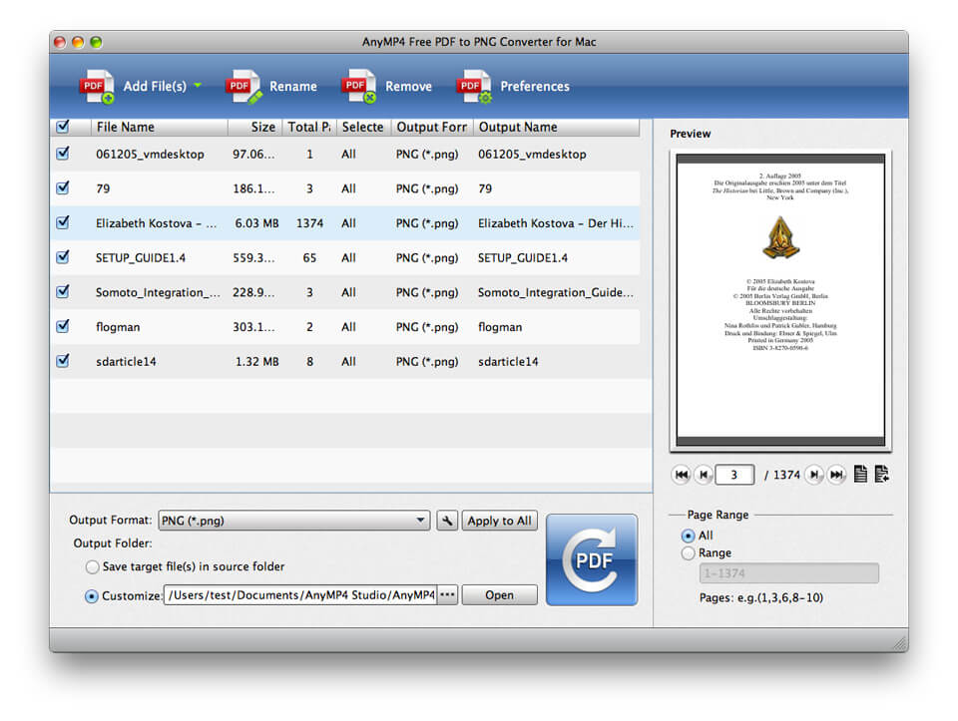
Task: Click the browse ellipsis icon for output folder
Action: (448, 594)
